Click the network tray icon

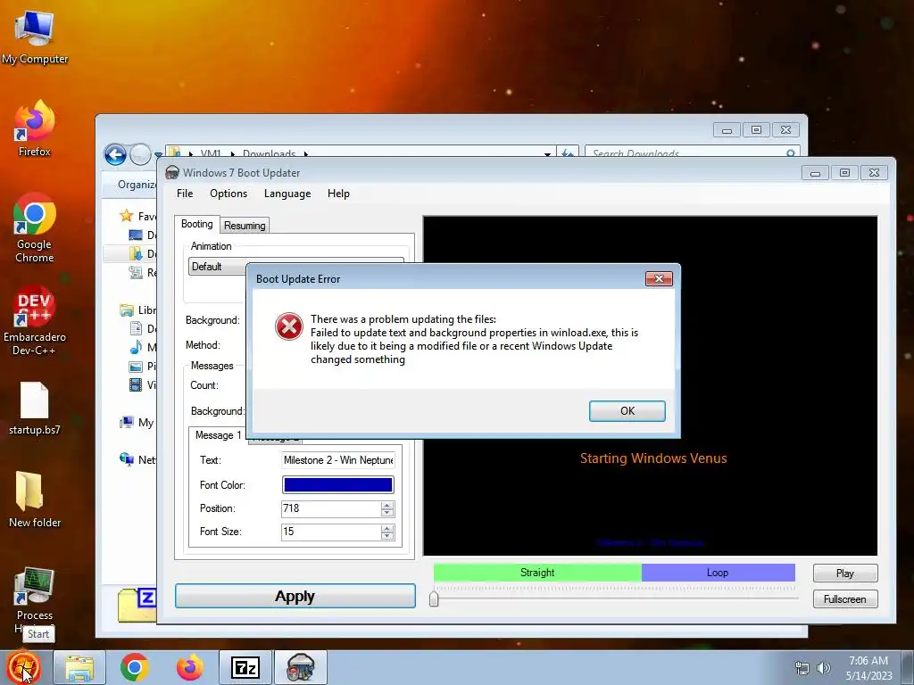click(802, 669)
